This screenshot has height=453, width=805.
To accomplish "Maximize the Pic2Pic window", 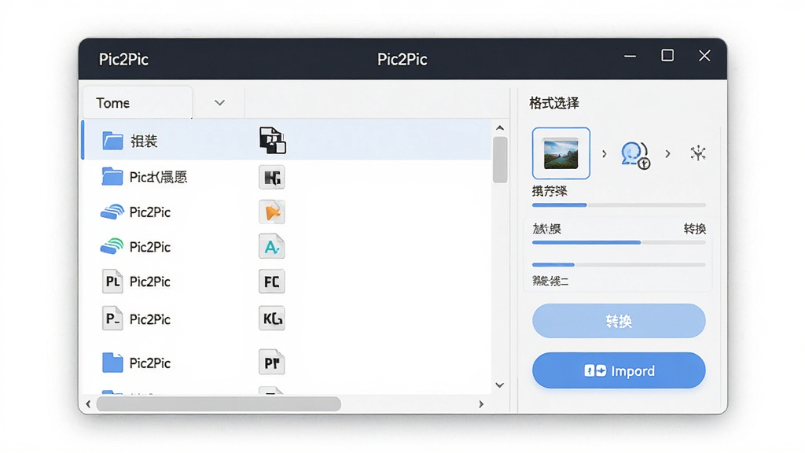I will tap(667, 55).
